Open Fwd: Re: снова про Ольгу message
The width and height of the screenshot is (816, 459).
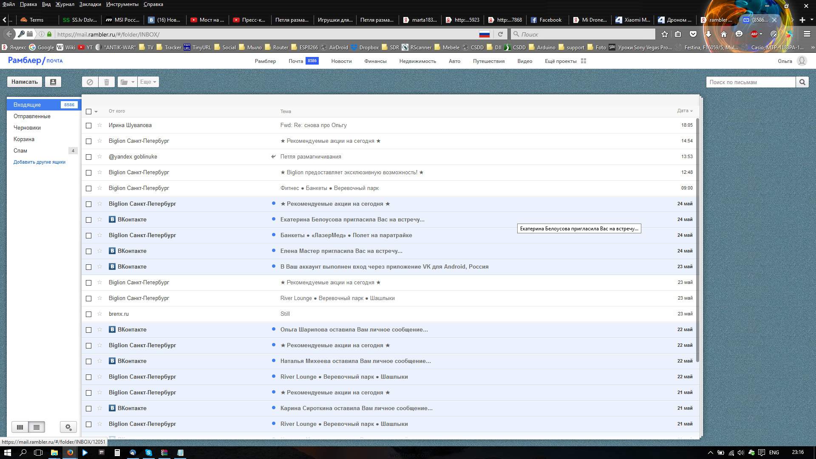click(313, 125)
